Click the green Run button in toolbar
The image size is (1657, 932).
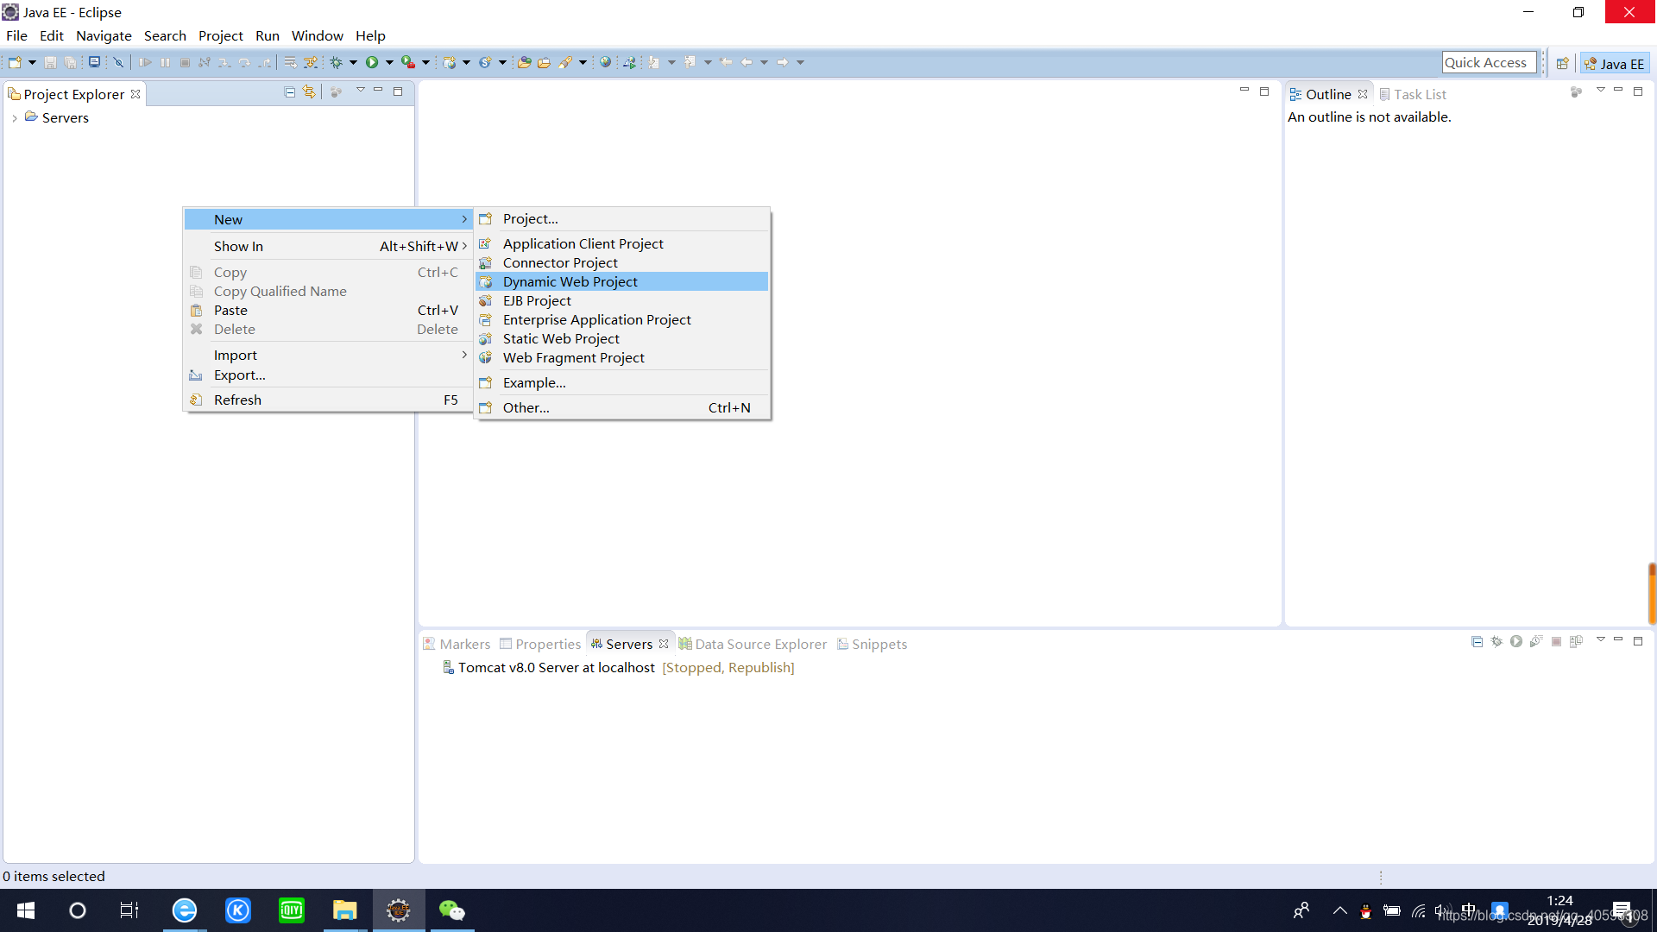point(372,62)
